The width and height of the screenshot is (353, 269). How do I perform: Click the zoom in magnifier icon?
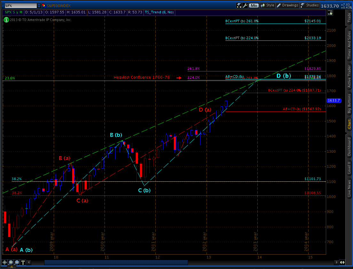[x=11, y=262]
